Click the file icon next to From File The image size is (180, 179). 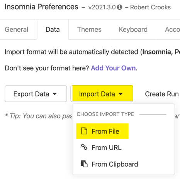click(84, 131)
